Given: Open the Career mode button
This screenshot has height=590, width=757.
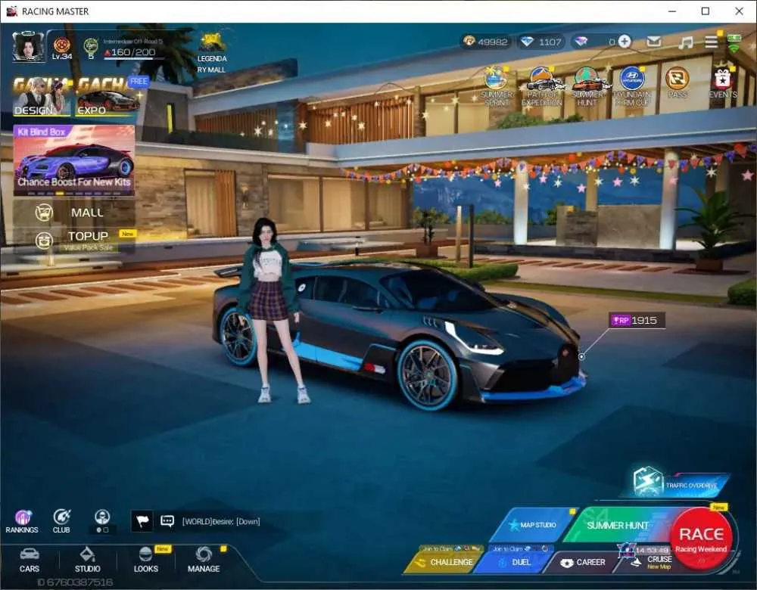Looking at the screenshot, I should 583,562.
